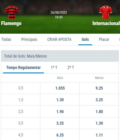Open the CRIAR APOSTA tab
The width and height of the screenshot is (120, 140).
pos(59,40)
